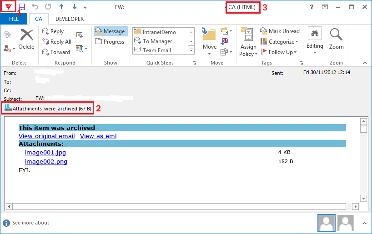Select the first contact photo in People Pane
Viewport: 372px width, 234px height.
point(327,223)
